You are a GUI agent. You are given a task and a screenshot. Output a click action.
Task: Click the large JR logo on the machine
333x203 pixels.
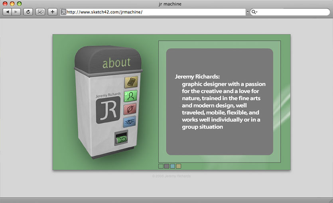pos(108,110)
